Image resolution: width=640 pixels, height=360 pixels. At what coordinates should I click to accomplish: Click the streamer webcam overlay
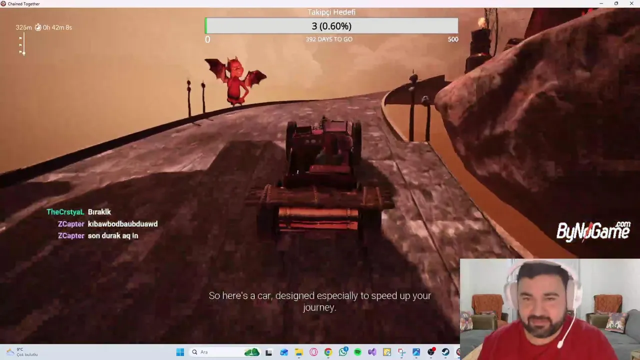pyautogui.click(x=550, y=309)
